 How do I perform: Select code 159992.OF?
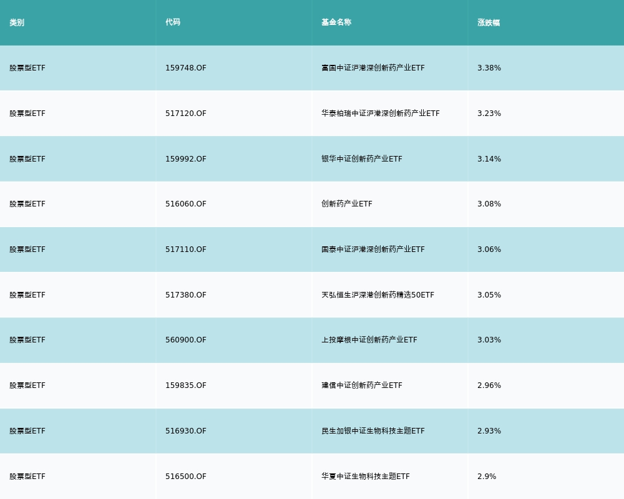186,159
